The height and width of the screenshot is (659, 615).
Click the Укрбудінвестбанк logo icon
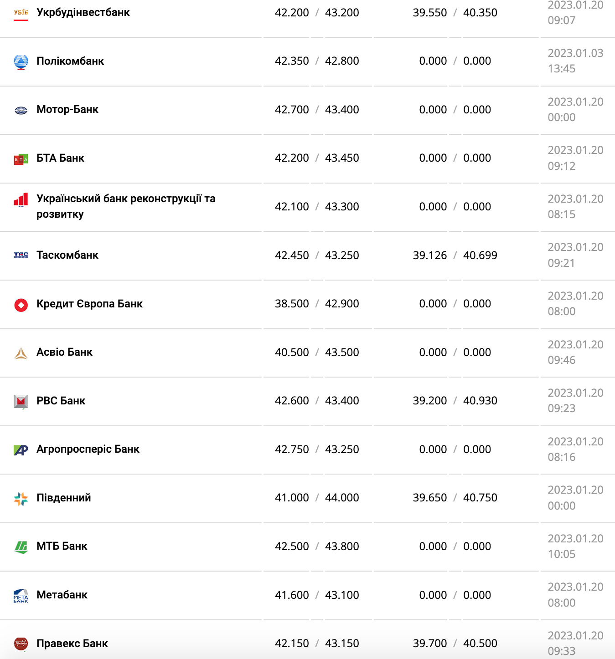click(x=21, y=13)
